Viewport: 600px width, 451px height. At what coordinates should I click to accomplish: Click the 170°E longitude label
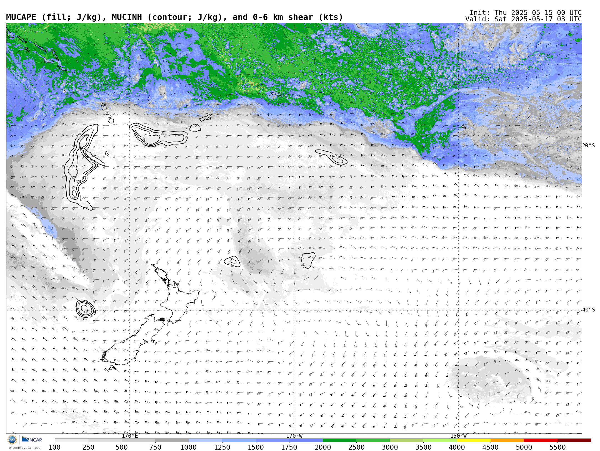point(130,436)
